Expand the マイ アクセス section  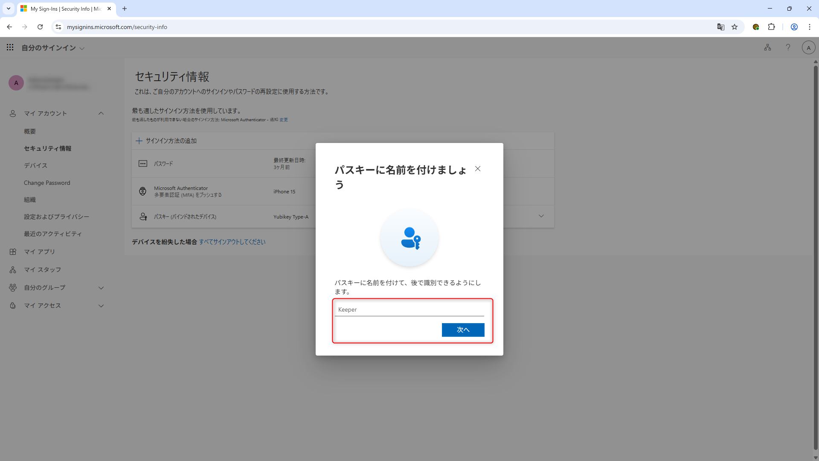(101, 306)
